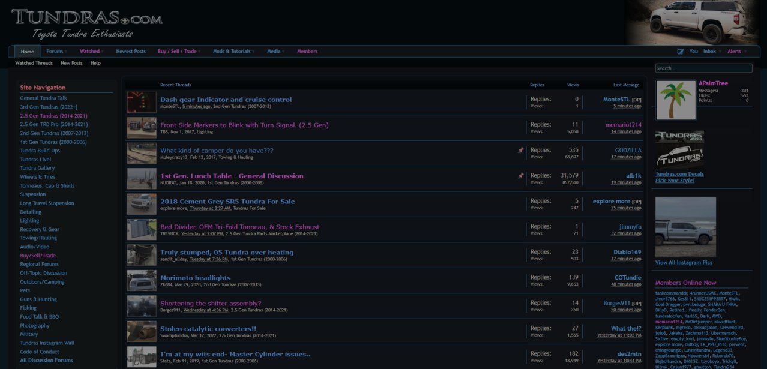This screenshot has width=767, height=369.
Task: Open the Tundras.com decals image
Action: (x=679, y=149)
